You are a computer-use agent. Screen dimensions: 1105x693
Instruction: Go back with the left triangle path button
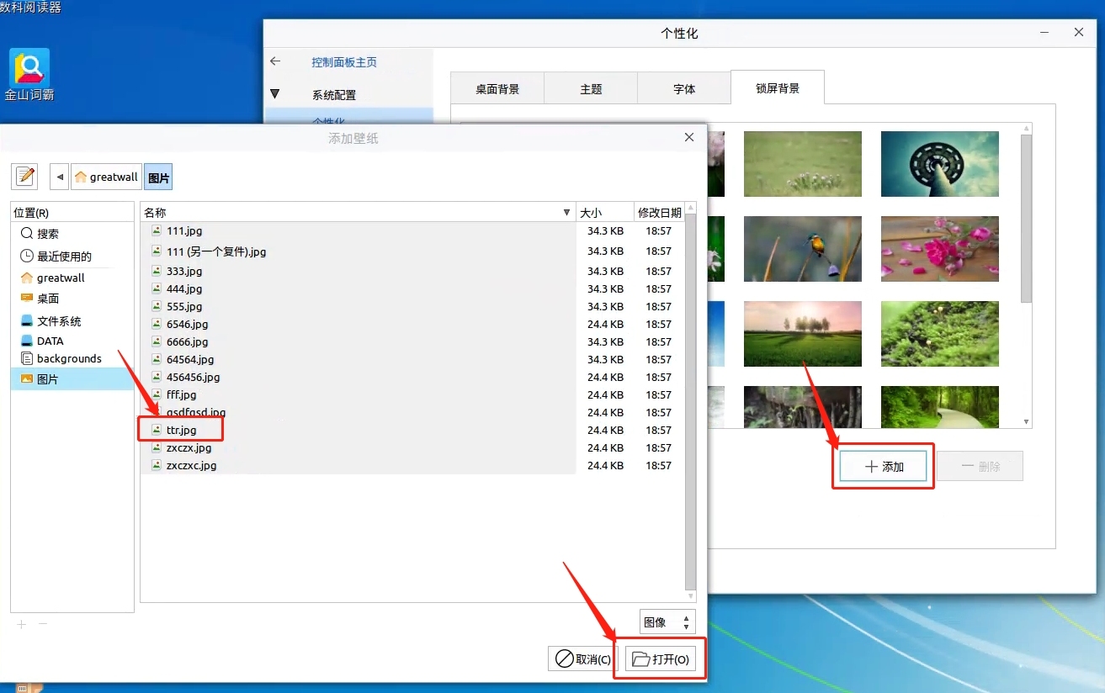point(59,177)
